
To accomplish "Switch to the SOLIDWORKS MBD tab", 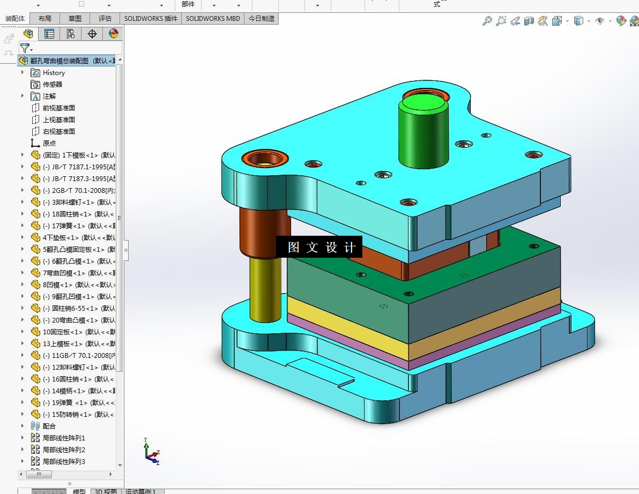I will (213, 19).
